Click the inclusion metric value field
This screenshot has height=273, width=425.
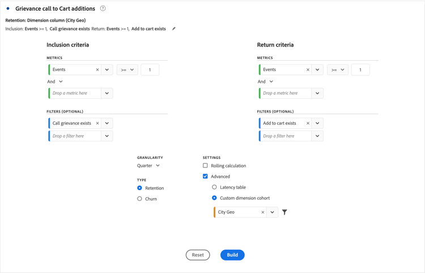point(150,70)
